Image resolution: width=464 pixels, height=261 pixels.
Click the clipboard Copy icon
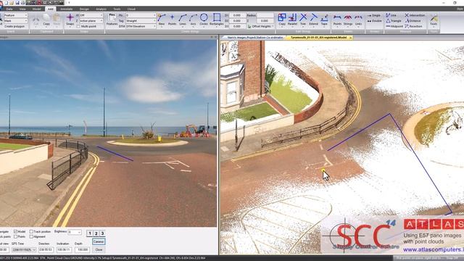46,20
